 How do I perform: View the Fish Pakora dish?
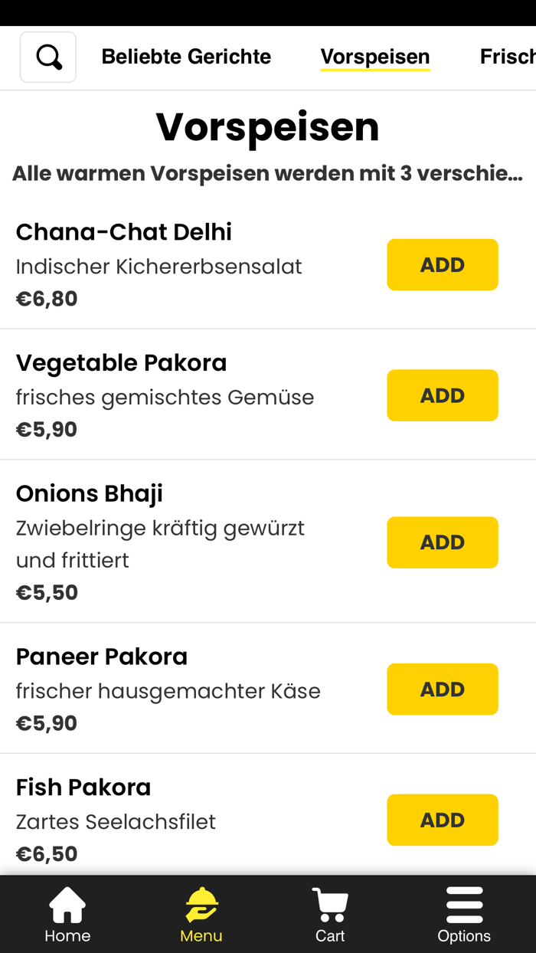(83, 787)
